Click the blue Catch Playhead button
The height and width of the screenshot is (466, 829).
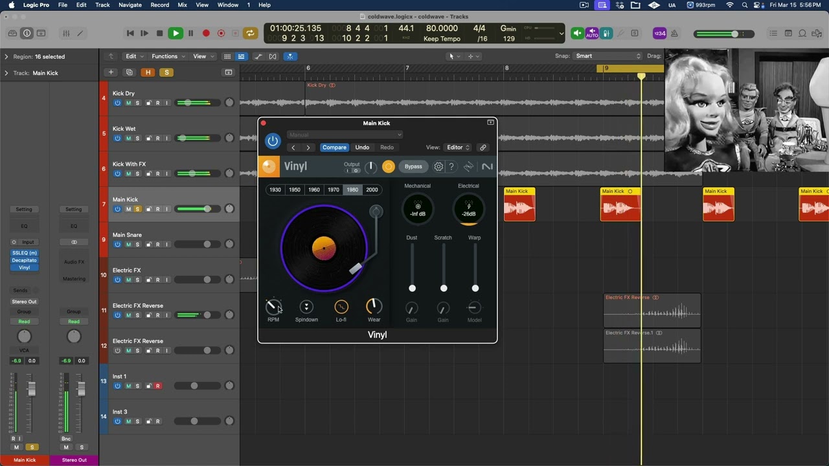pyautogui.click(x=291, y=56)
